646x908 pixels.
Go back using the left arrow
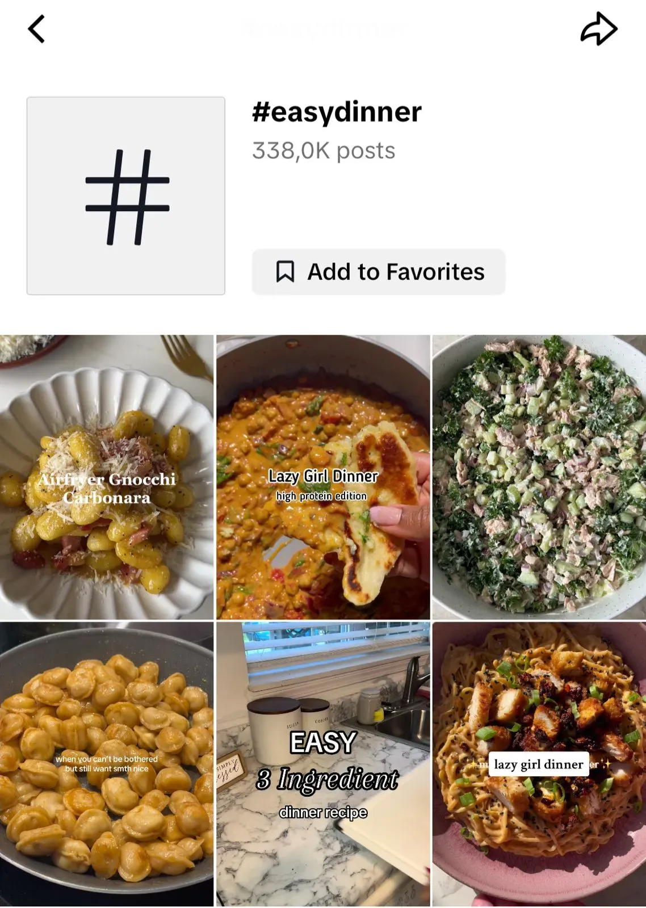(x=36, y=30)
